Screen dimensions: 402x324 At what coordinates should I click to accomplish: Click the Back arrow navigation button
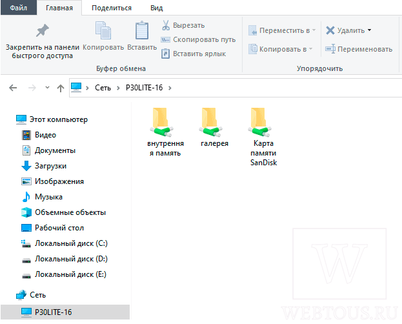click(x=13, y=88)
